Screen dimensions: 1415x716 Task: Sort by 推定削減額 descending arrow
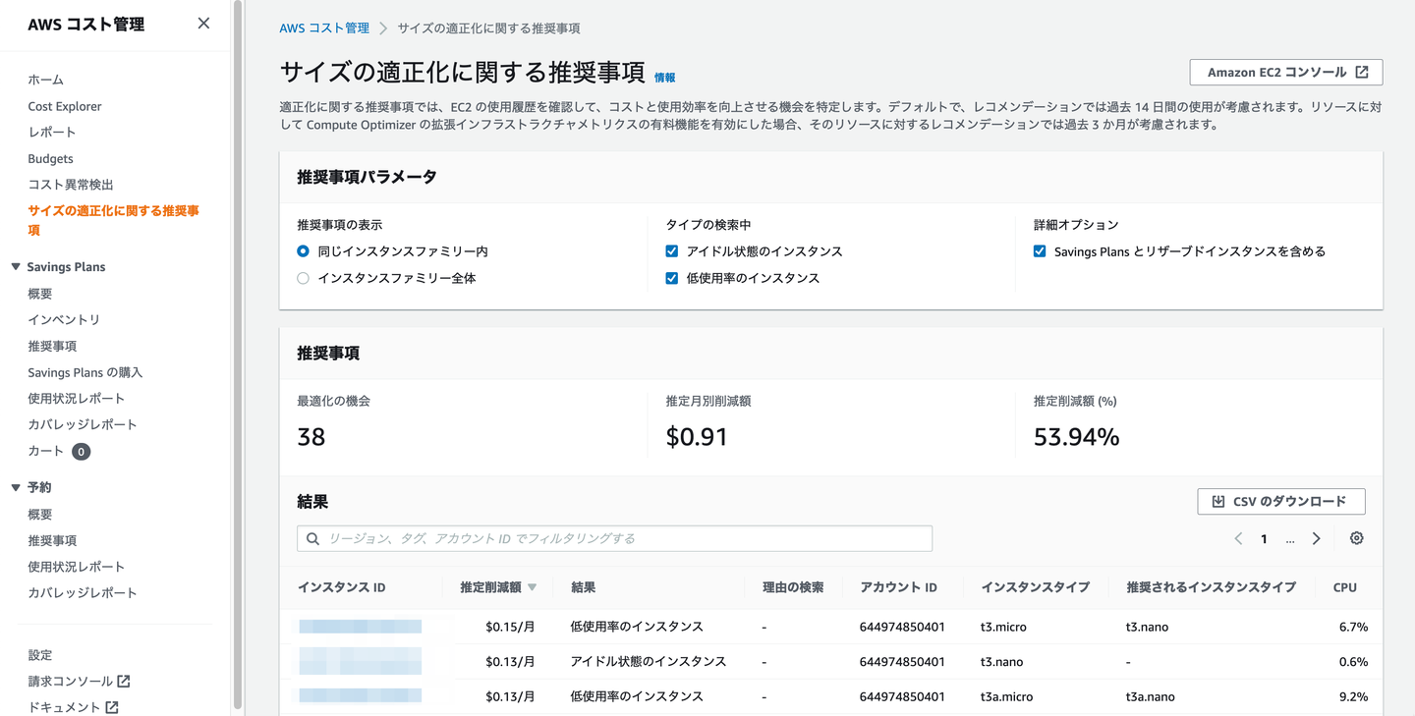(532, 587)
